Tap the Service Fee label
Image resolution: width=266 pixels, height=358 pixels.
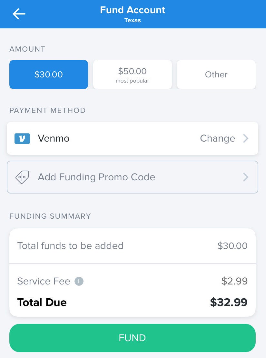(44, 281)
